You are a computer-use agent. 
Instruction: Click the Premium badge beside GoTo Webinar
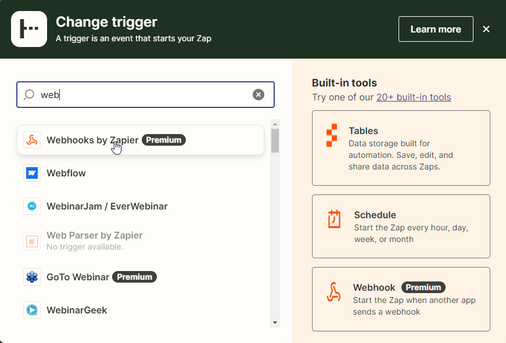tap(134, 277)
